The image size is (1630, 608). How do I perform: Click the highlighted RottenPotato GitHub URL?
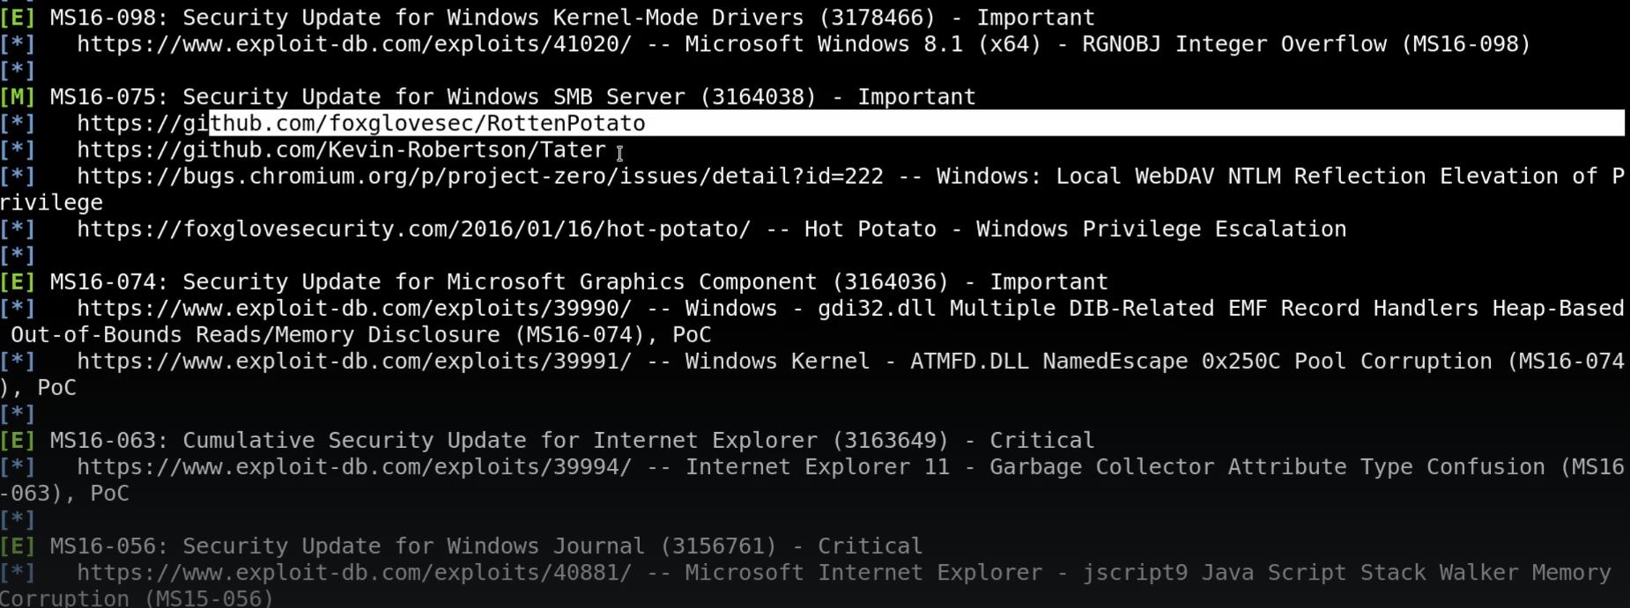(x=361, y=123)
